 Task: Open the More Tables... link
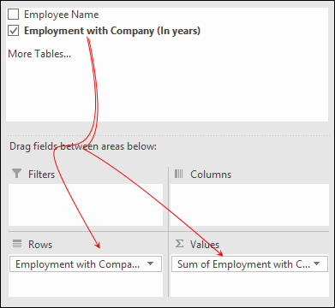[39, 53]
